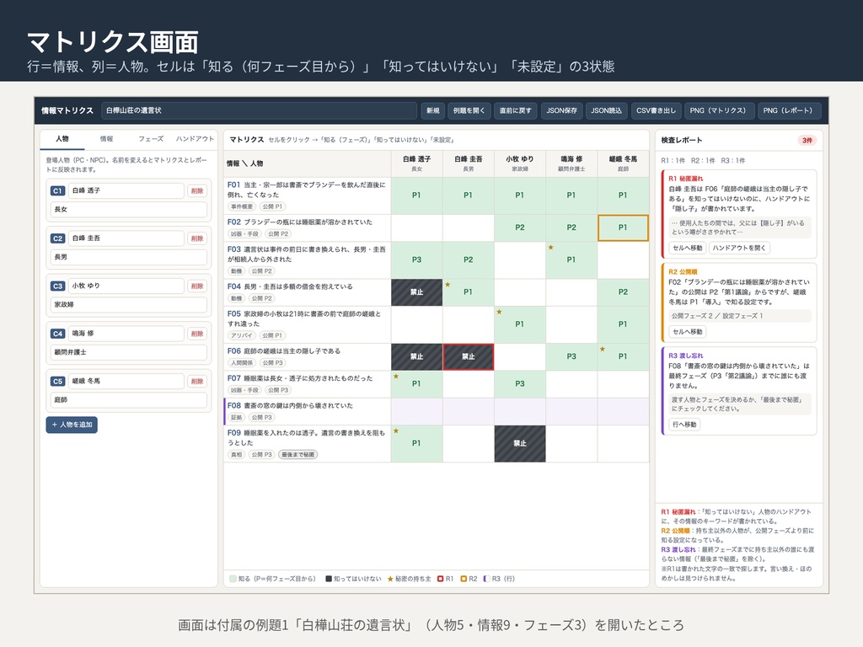Click セルへ移動 in the R2 公開順 card
The height and width of the screenshot is (647, 863).
click(688, 332)
